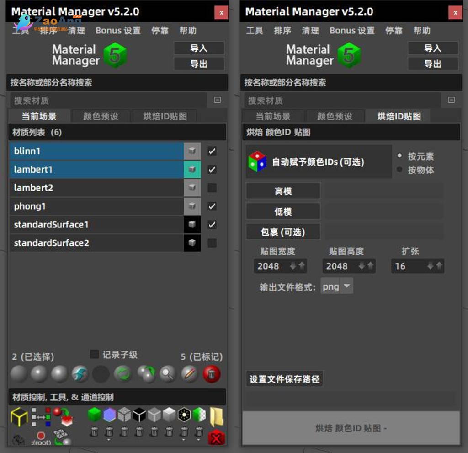Uncheck the blinn1 material checkbox
This screenshot has width=468, height=453.
point(212,151)
